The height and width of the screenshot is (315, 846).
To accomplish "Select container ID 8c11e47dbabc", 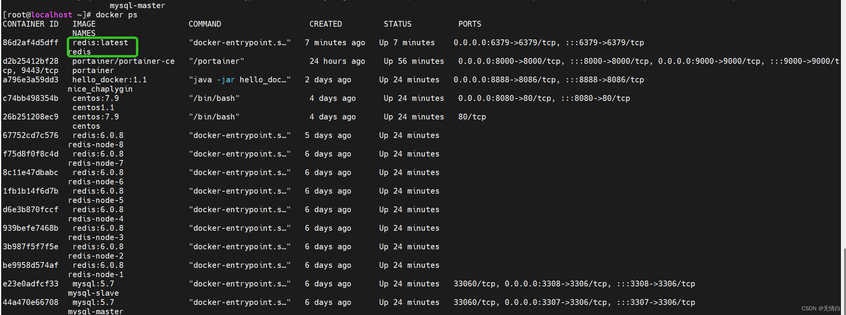I will (31, 172).
